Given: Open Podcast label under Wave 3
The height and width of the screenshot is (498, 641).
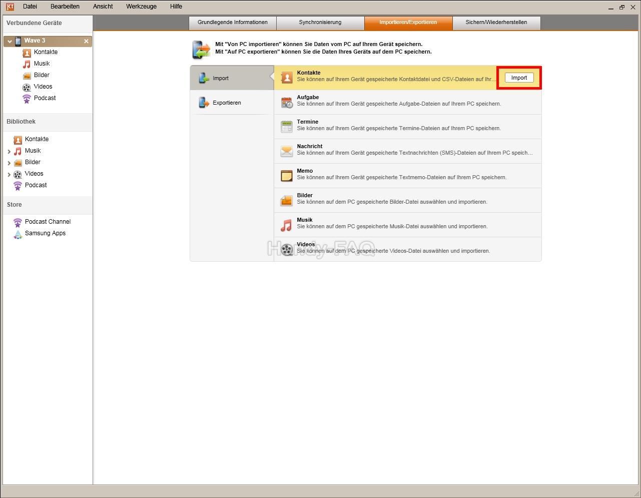Looking at the screenshot, I should coord(45,98).
